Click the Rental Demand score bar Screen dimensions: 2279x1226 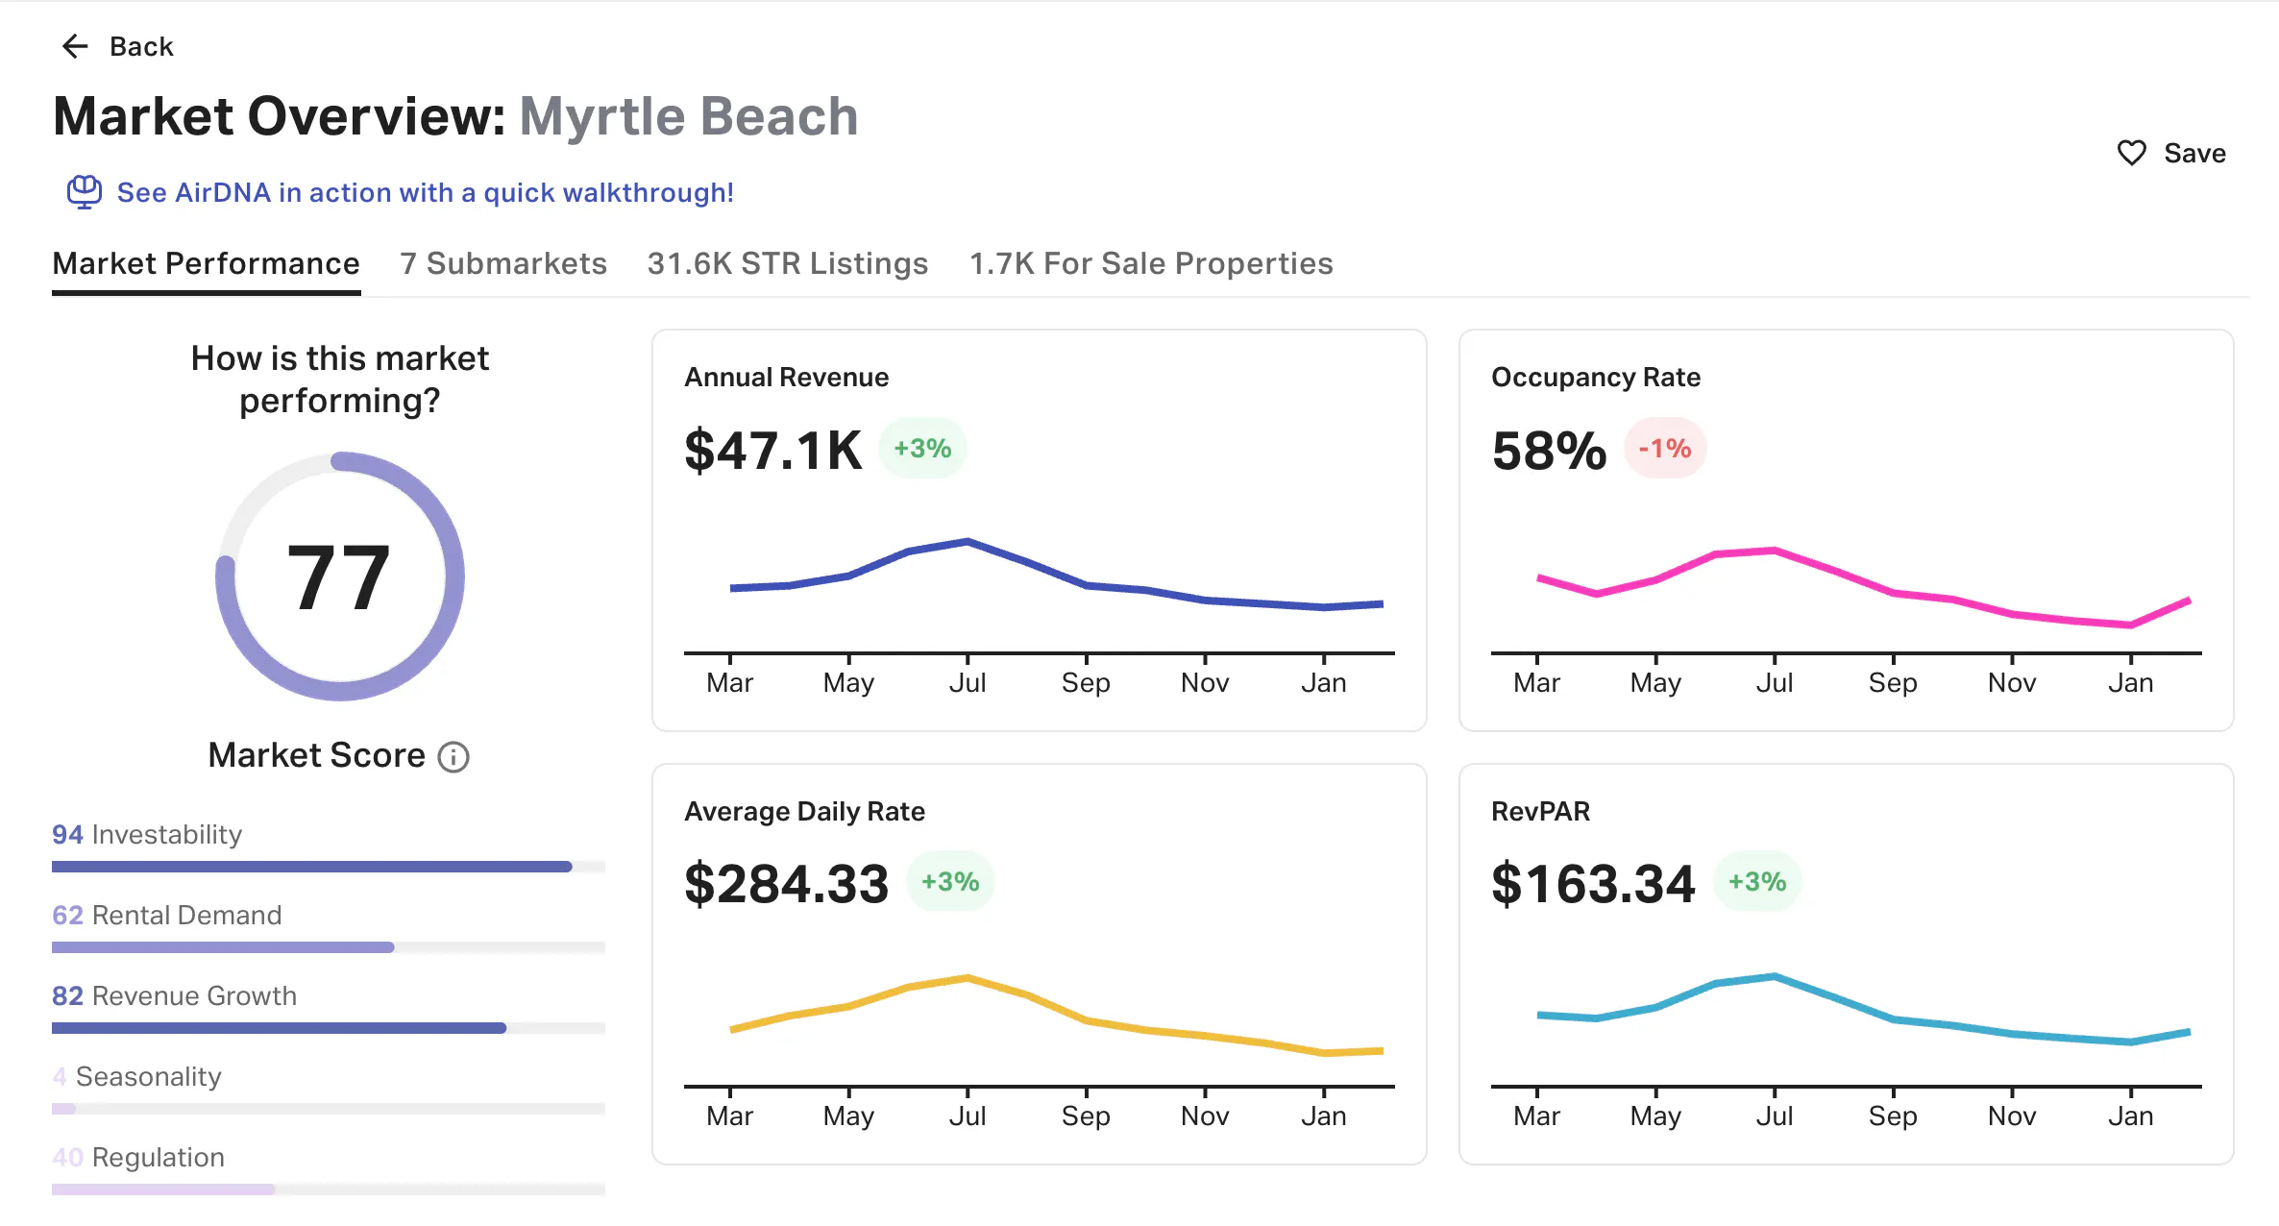pyautogui.click(x=329, y=947)
